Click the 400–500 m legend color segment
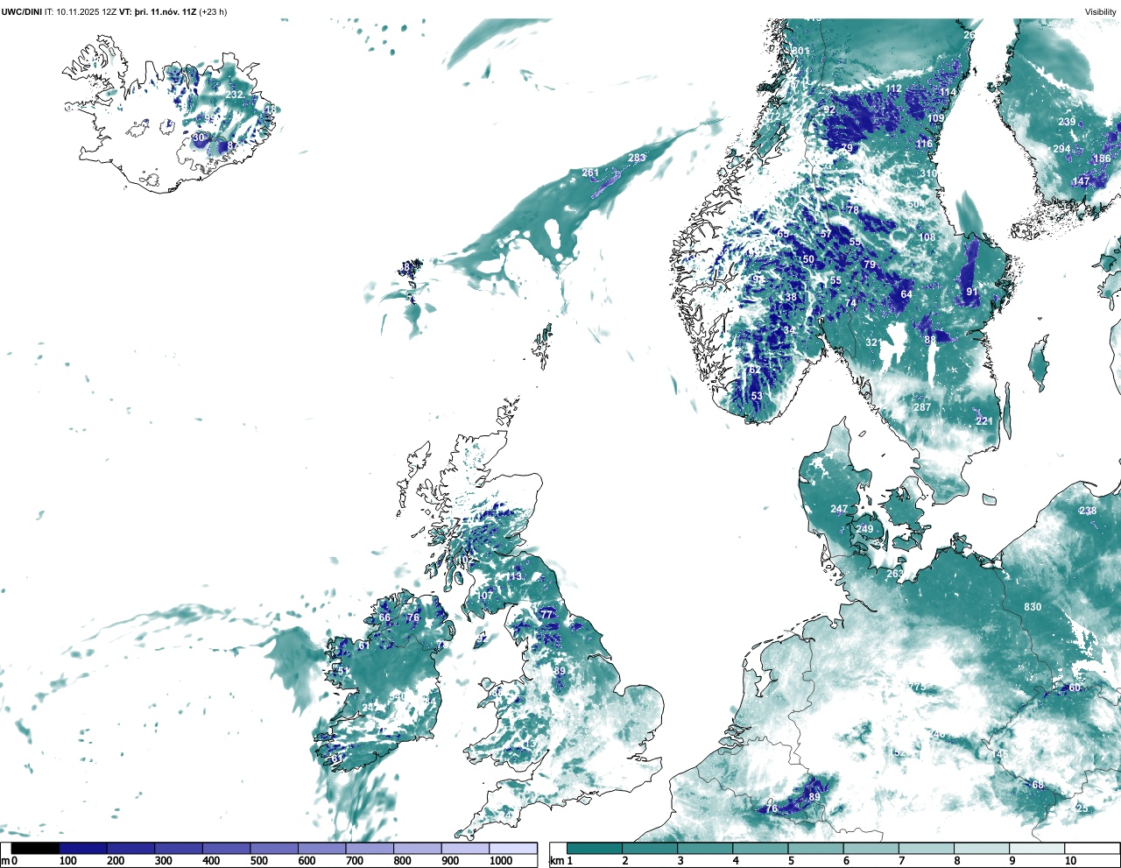This screenshot has height=868, width=1121. pos(226,849)
